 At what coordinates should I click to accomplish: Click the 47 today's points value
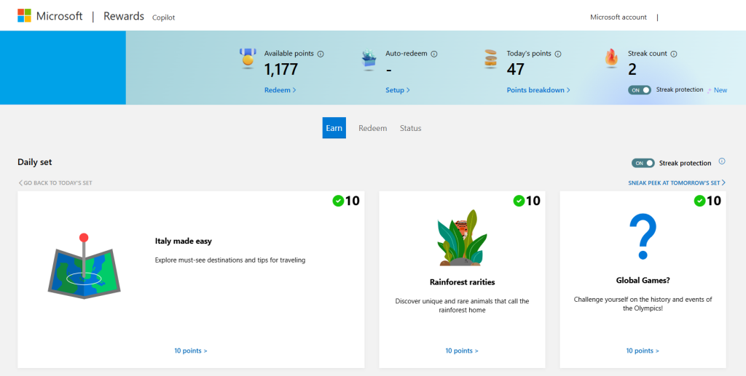[515, 70]
